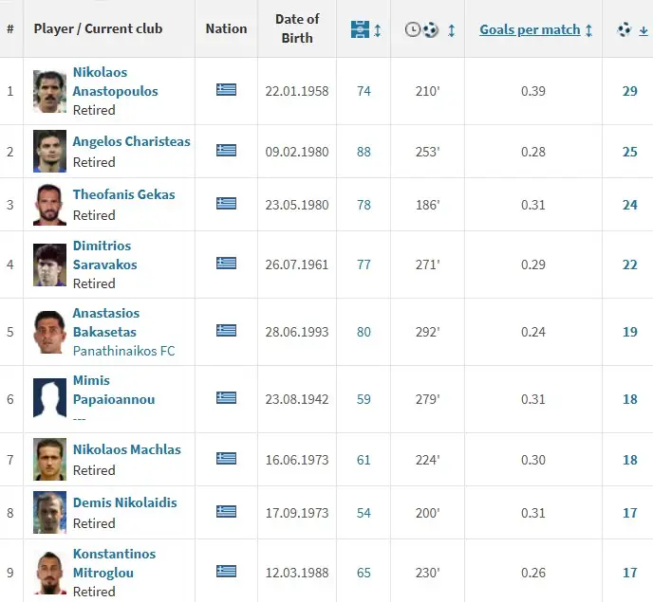Click Mimis Papaioannou placeholder portrait
Screen dimensions: 653x602
pos(49,398)
